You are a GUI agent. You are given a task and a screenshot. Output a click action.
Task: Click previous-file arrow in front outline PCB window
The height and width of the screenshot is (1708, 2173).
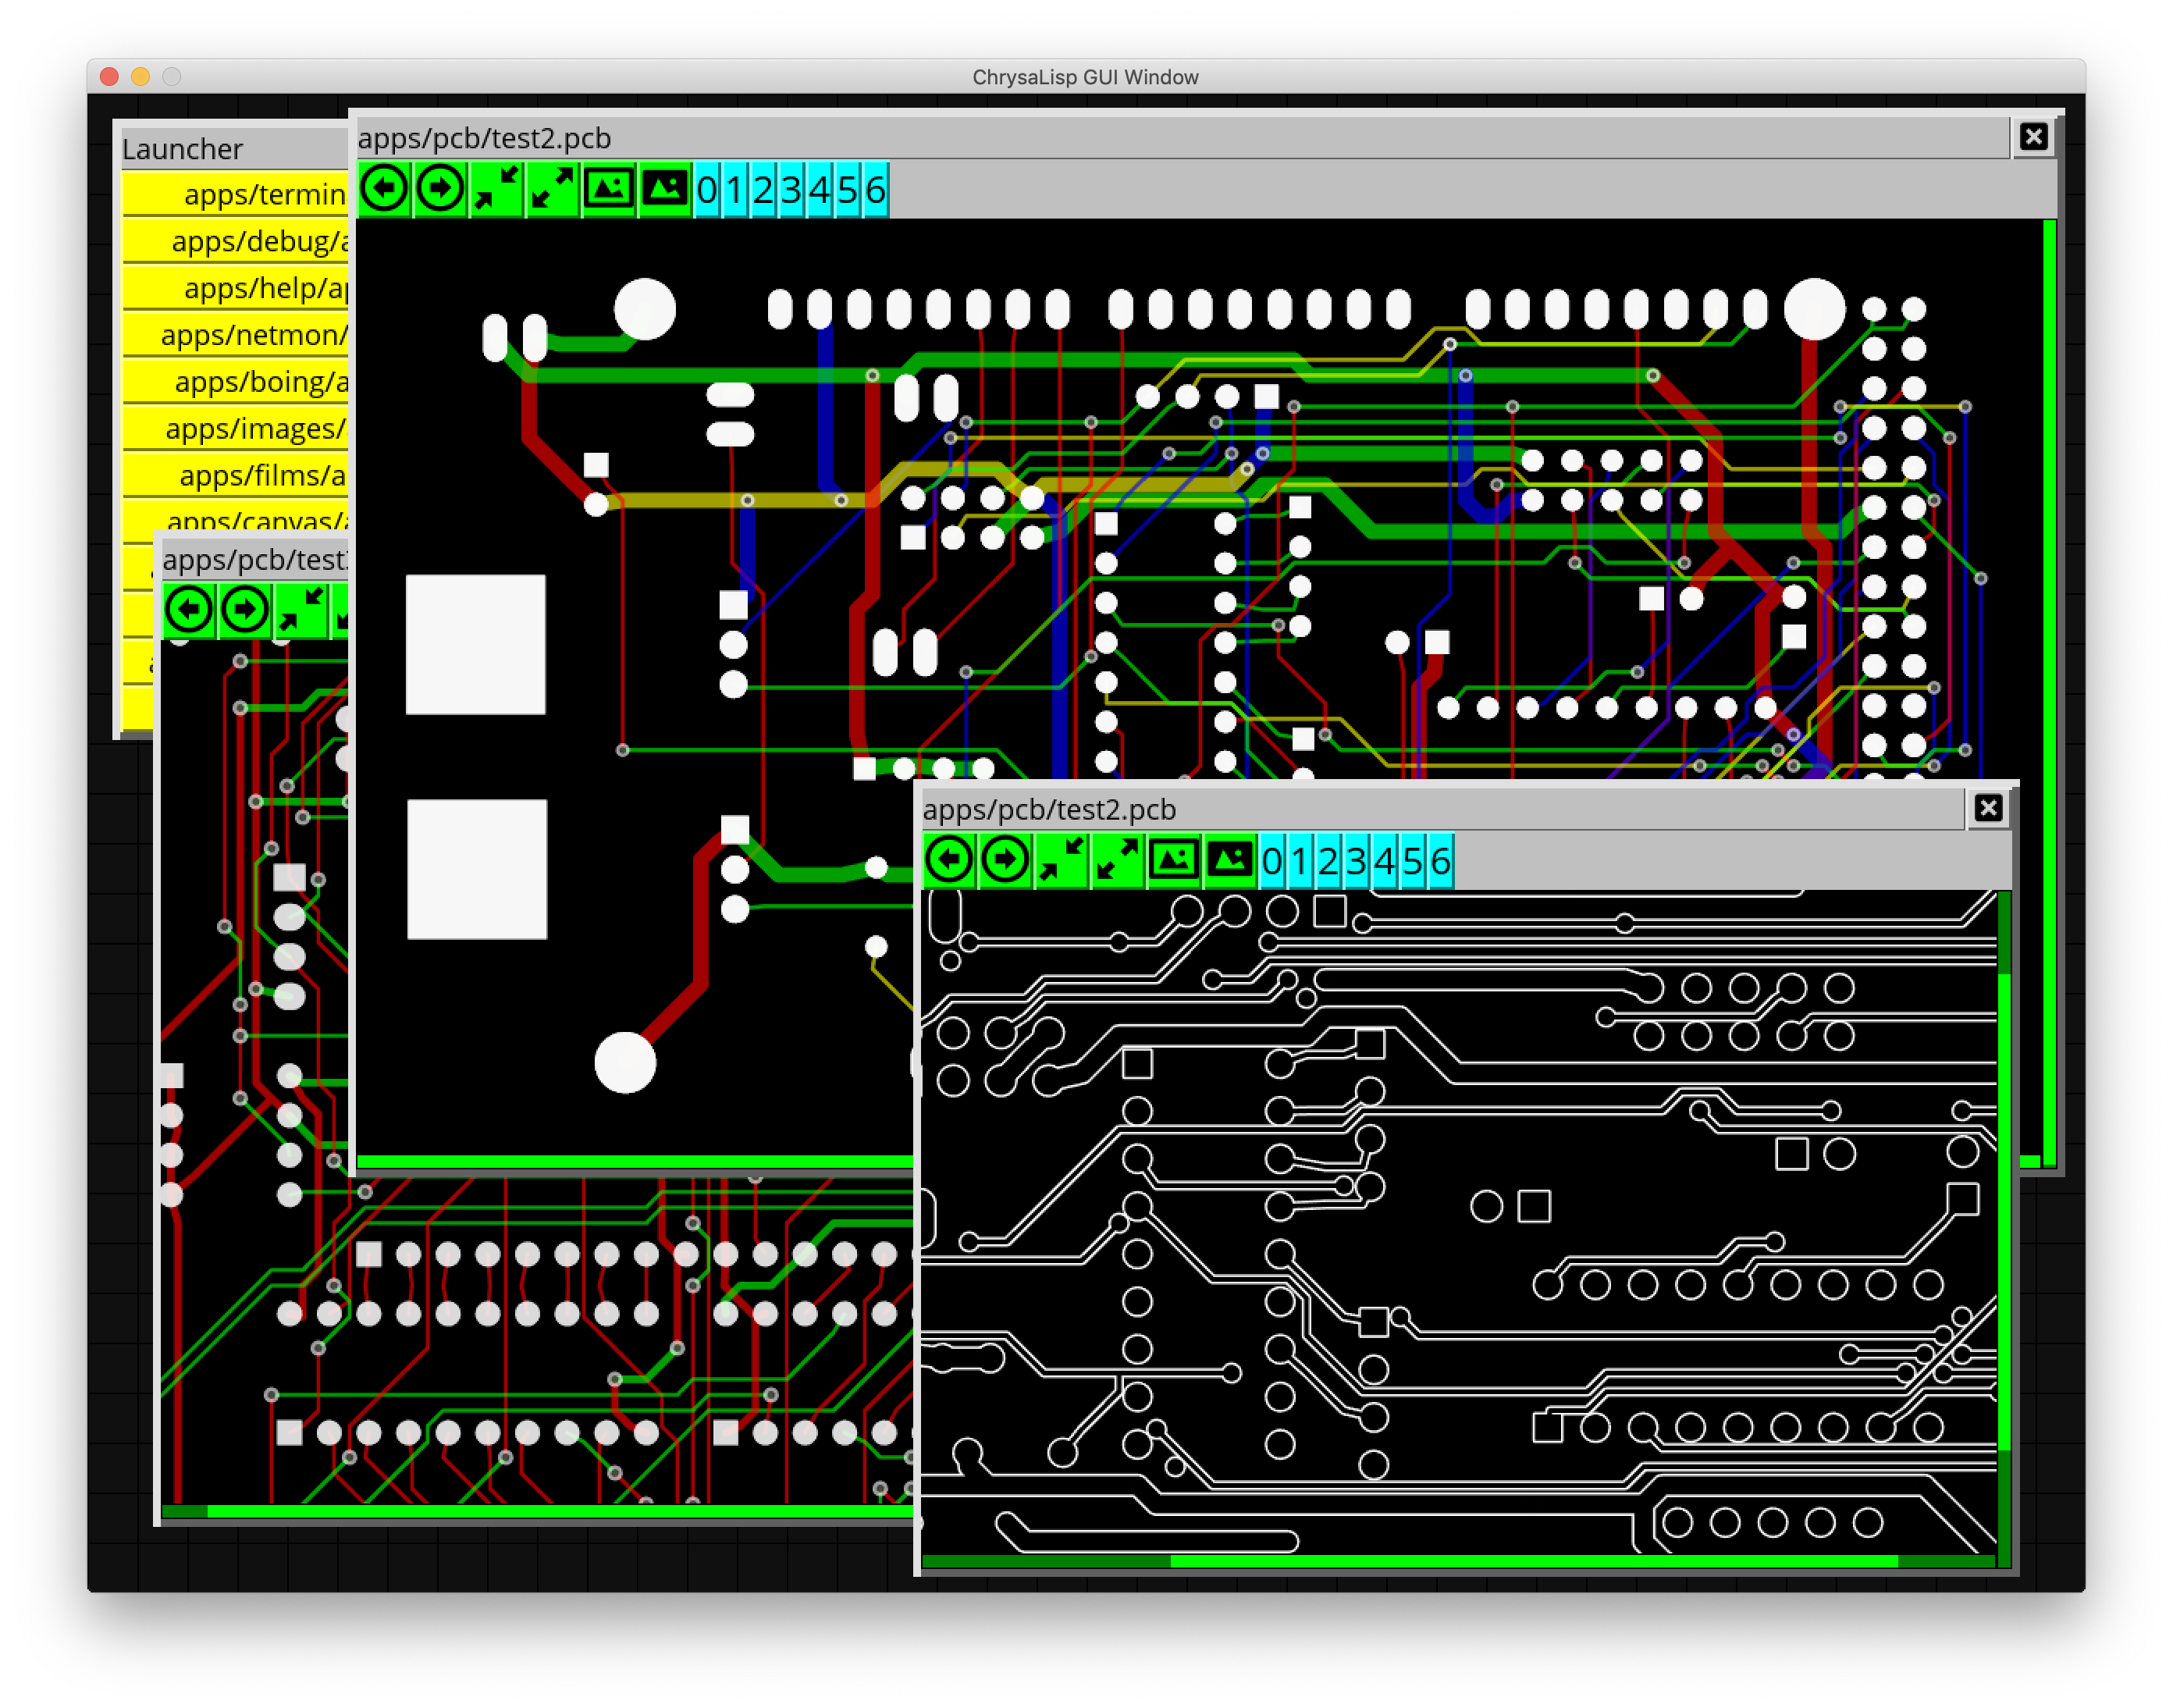tap(949, 860)
